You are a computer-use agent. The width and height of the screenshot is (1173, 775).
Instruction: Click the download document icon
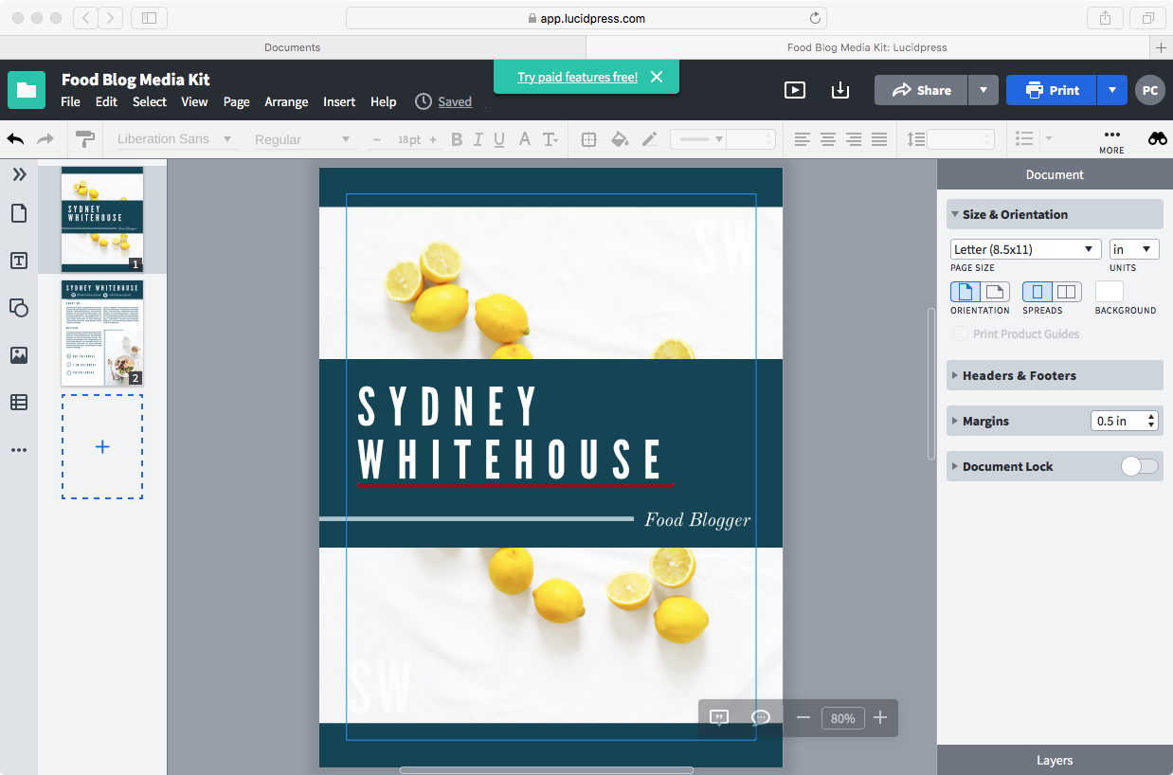click(x=840, y=90)
